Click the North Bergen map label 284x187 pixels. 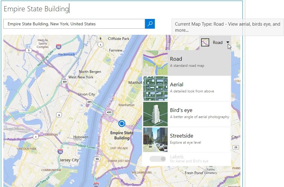click(90, 72)
